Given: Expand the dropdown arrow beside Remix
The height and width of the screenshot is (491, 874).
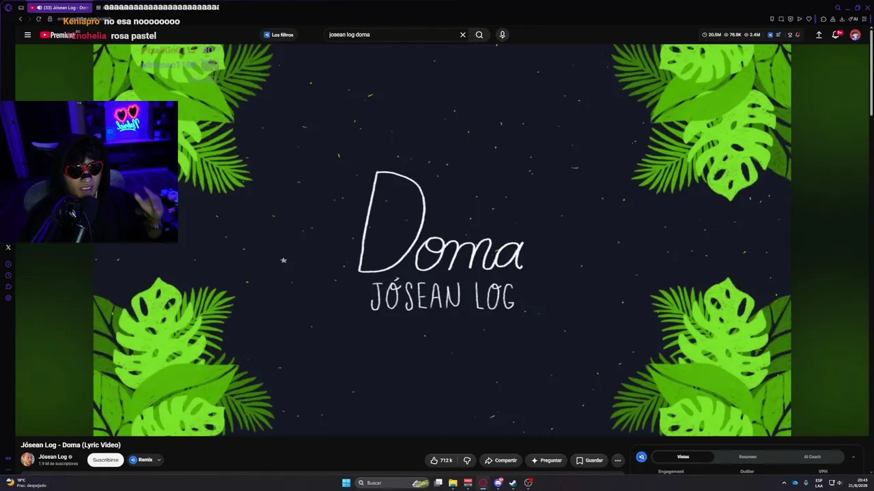Looking at the screenshot, I should 159,460.
